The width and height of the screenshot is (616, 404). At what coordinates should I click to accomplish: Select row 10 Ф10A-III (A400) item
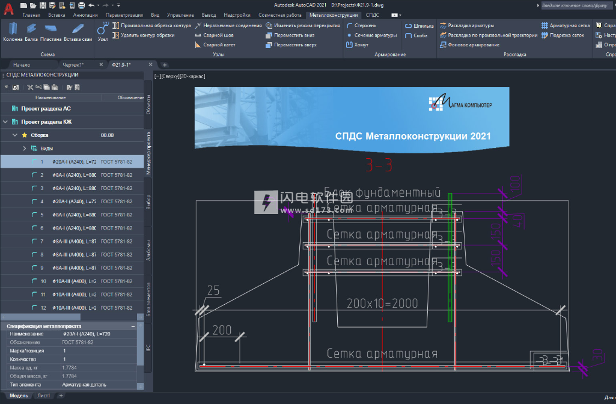click(x=72, y=281)
